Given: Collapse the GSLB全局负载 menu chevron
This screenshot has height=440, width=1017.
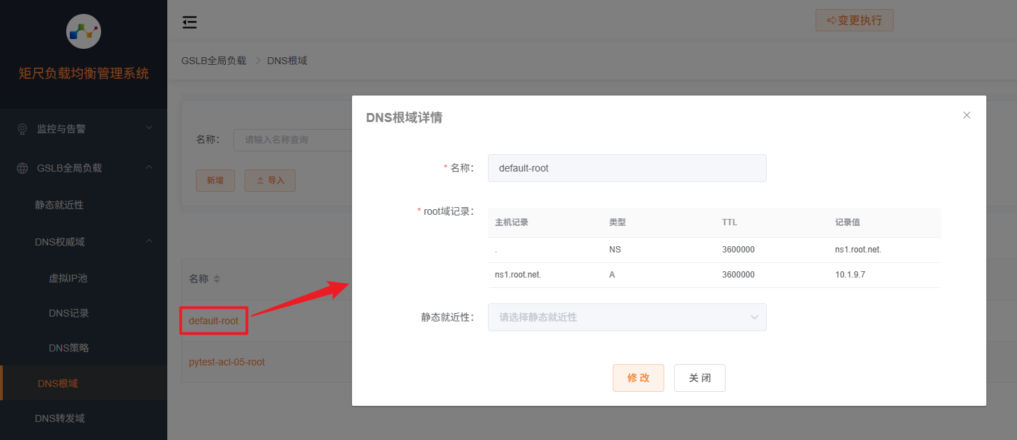Looking at the screenshot, I should tap(149, 167).
